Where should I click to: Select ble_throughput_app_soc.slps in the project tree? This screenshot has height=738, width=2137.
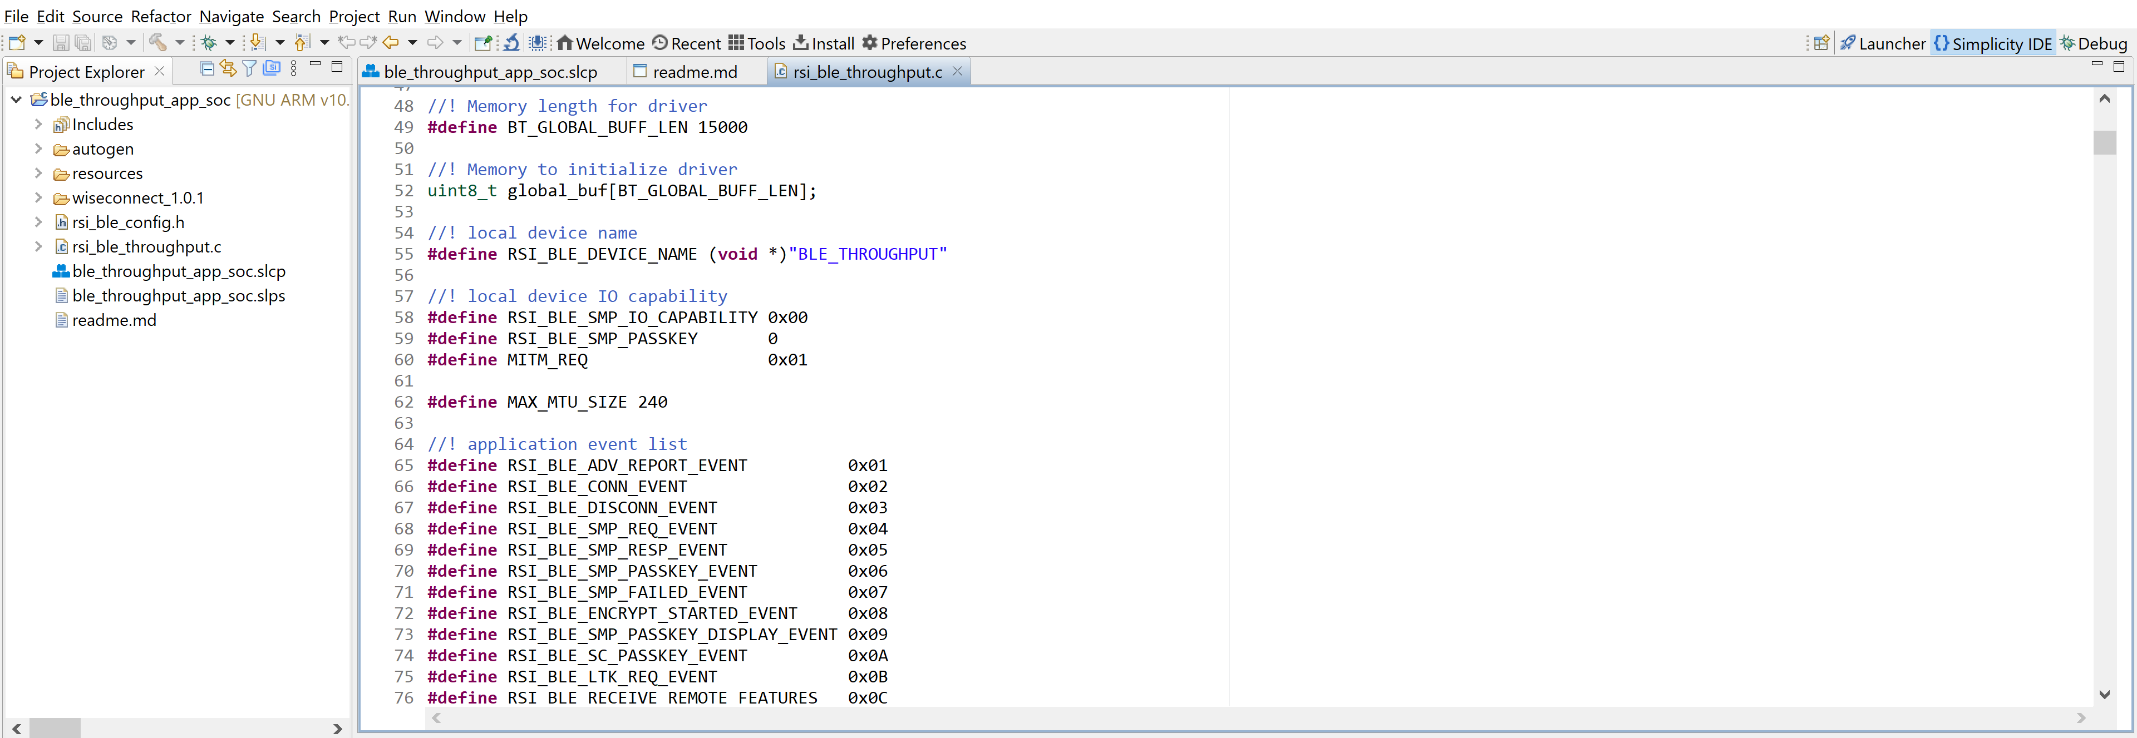click(178, 295)
